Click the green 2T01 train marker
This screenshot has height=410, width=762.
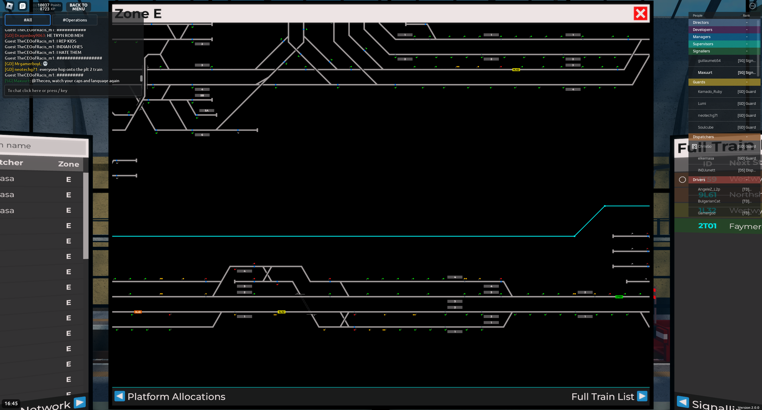pyautogui.click(x=619, y=297)
